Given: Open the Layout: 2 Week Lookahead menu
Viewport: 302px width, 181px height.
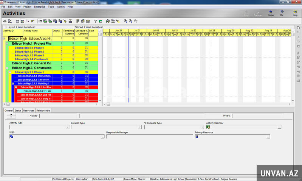Looking at the screenshot, I should 18,27.
